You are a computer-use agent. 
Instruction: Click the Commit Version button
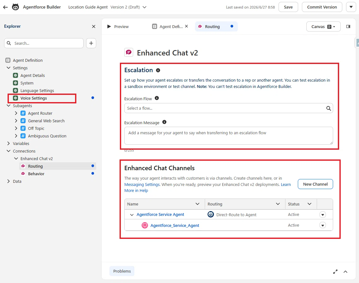(322, 7)
